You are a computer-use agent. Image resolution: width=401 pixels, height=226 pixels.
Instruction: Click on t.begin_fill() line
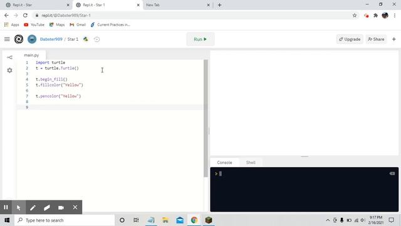(x=51, y=79)
